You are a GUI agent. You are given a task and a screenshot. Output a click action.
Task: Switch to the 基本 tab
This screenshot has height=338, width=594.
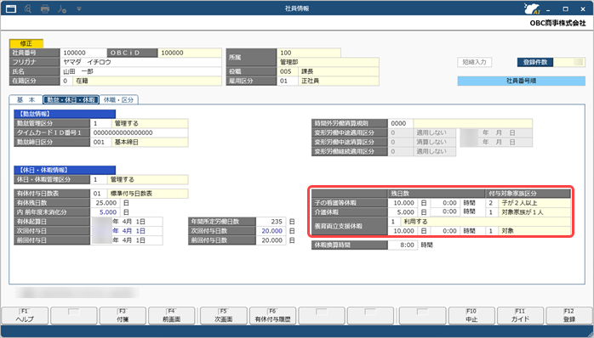[x=26, y=100]
